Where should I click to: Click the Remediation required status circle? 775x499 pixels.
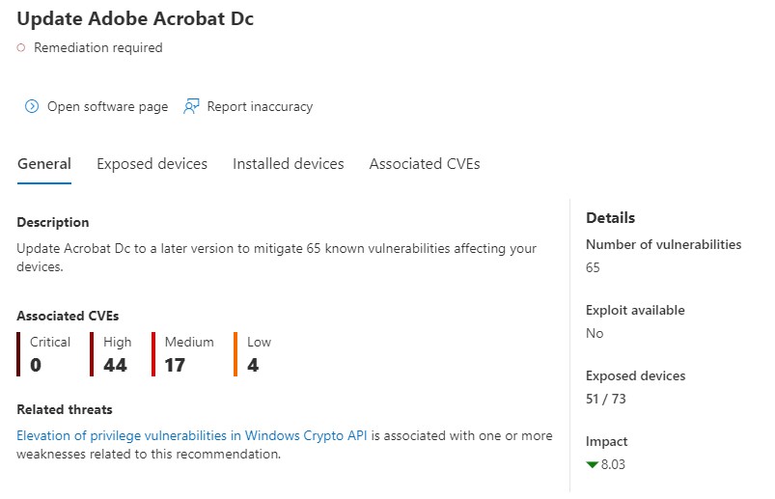(x=21, y=48)
